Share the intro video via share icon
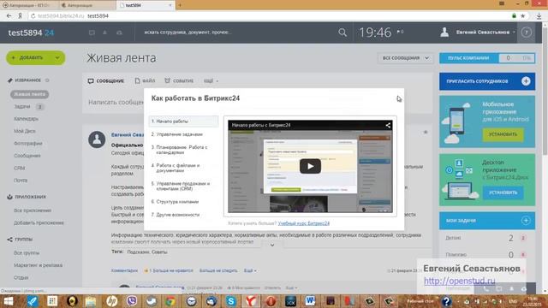 coord(388,125)
